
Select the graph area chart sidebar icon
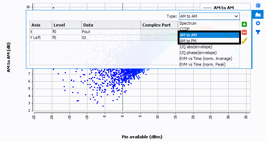[258, 14]
